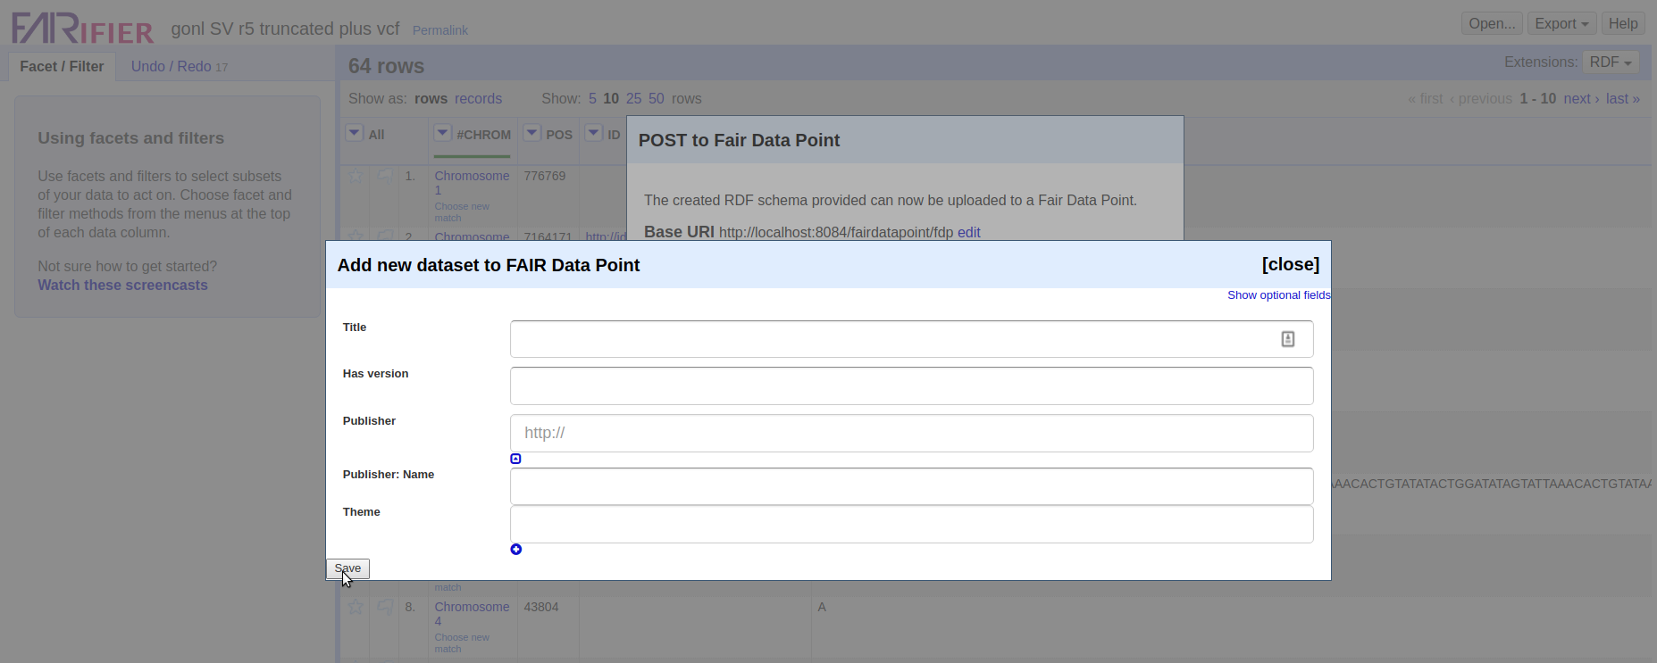Click the POS value 776769
The width and height of the screenshot is (1657, 663).
tap(545, 177)
